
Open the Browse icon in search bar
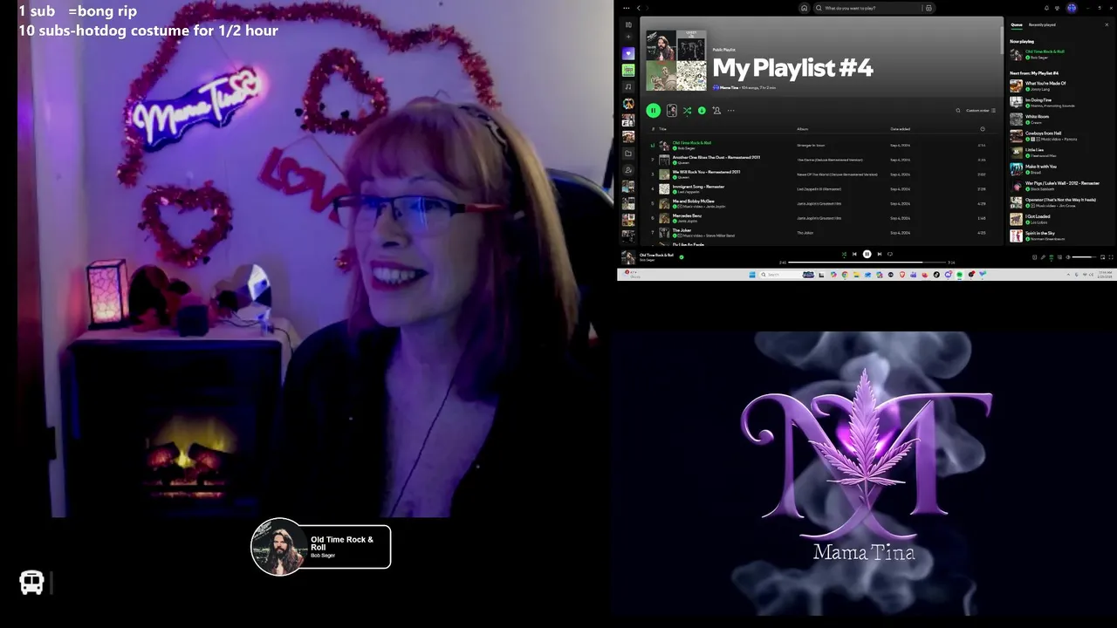pos(929,8)
